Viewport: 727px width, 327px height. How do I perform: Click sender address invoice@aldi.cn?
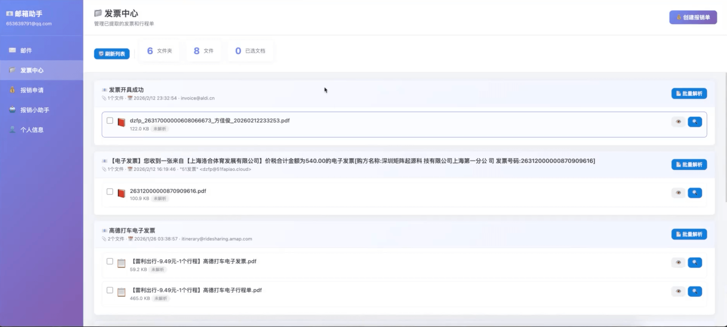[198, 98]
